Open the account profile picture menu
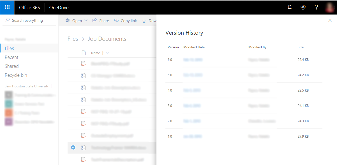This screenshot has height=165, width=337. 329,7
